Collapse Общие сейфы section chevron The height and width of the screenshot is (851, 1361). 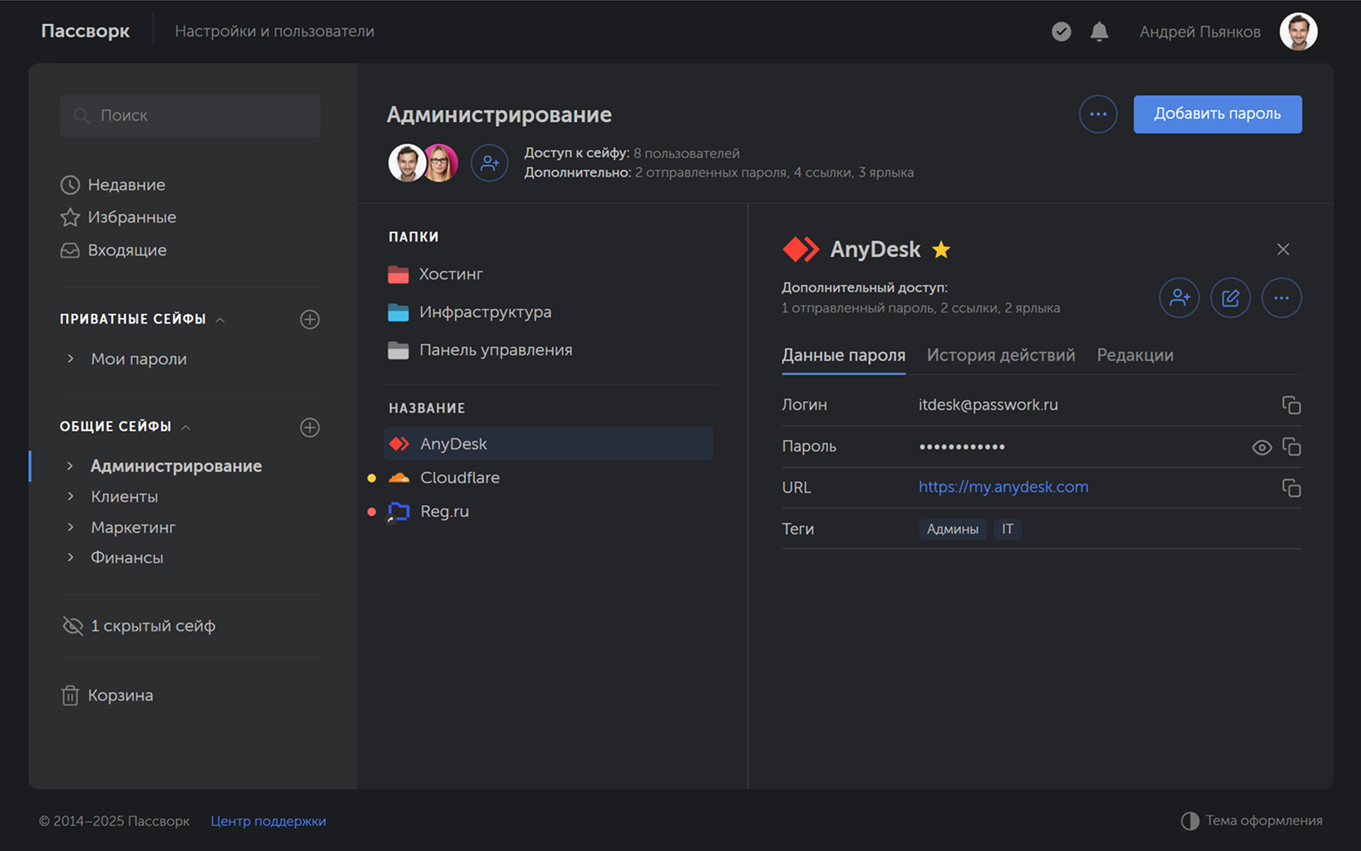[186, 427]
